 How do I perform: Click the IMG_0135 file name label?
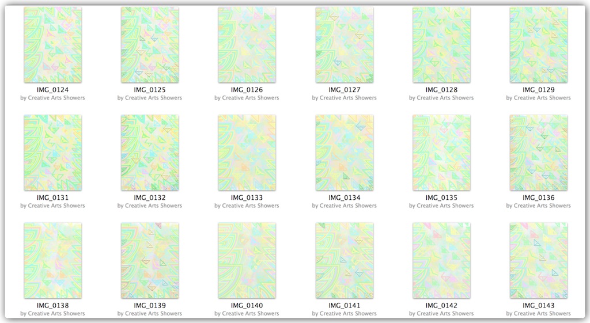pyautogui.click(x=441, y=198)
